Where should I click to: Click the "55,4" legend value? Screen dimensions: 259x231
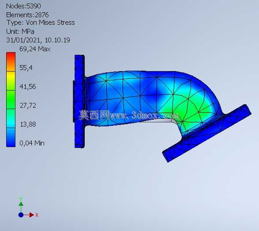pyautogui.click(x=26, y=68)
